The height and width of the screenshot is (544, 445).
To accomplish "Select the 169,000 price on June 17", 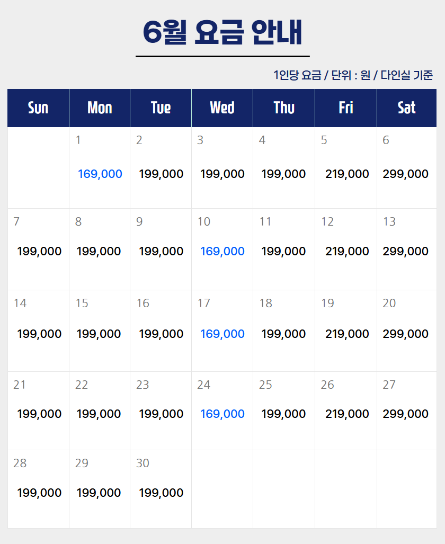I will click(x=222, y=334).
